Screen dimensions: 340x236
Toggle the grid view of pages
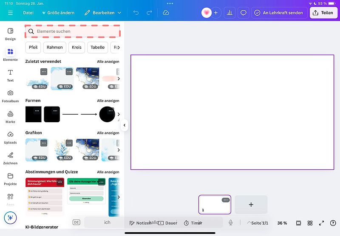click(310, 223)
